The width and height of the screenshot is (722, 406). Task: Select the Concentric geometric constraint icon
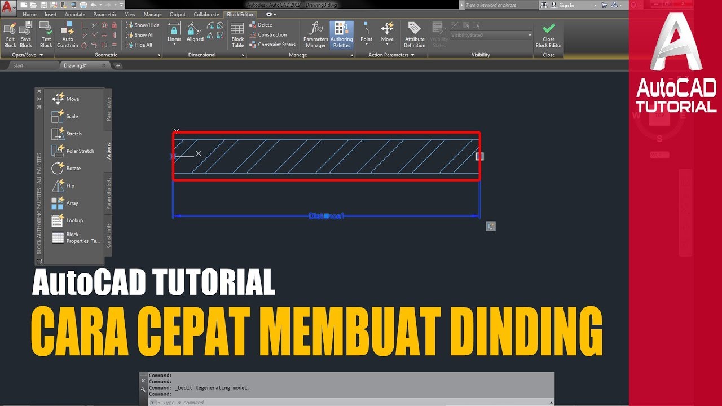104,25
